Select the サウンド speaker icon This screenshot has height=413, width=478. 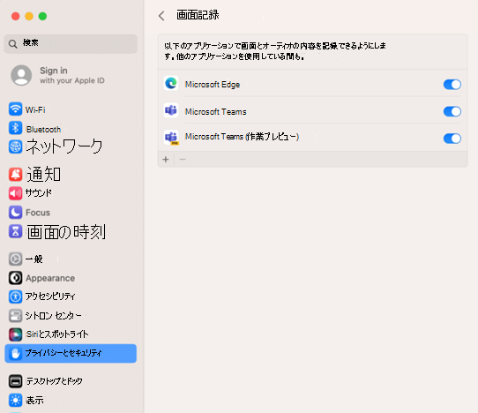[15, 193]
